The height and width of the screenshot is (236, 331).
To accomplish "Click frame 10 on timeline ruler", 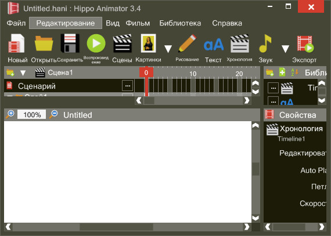I will coord(193,74).
